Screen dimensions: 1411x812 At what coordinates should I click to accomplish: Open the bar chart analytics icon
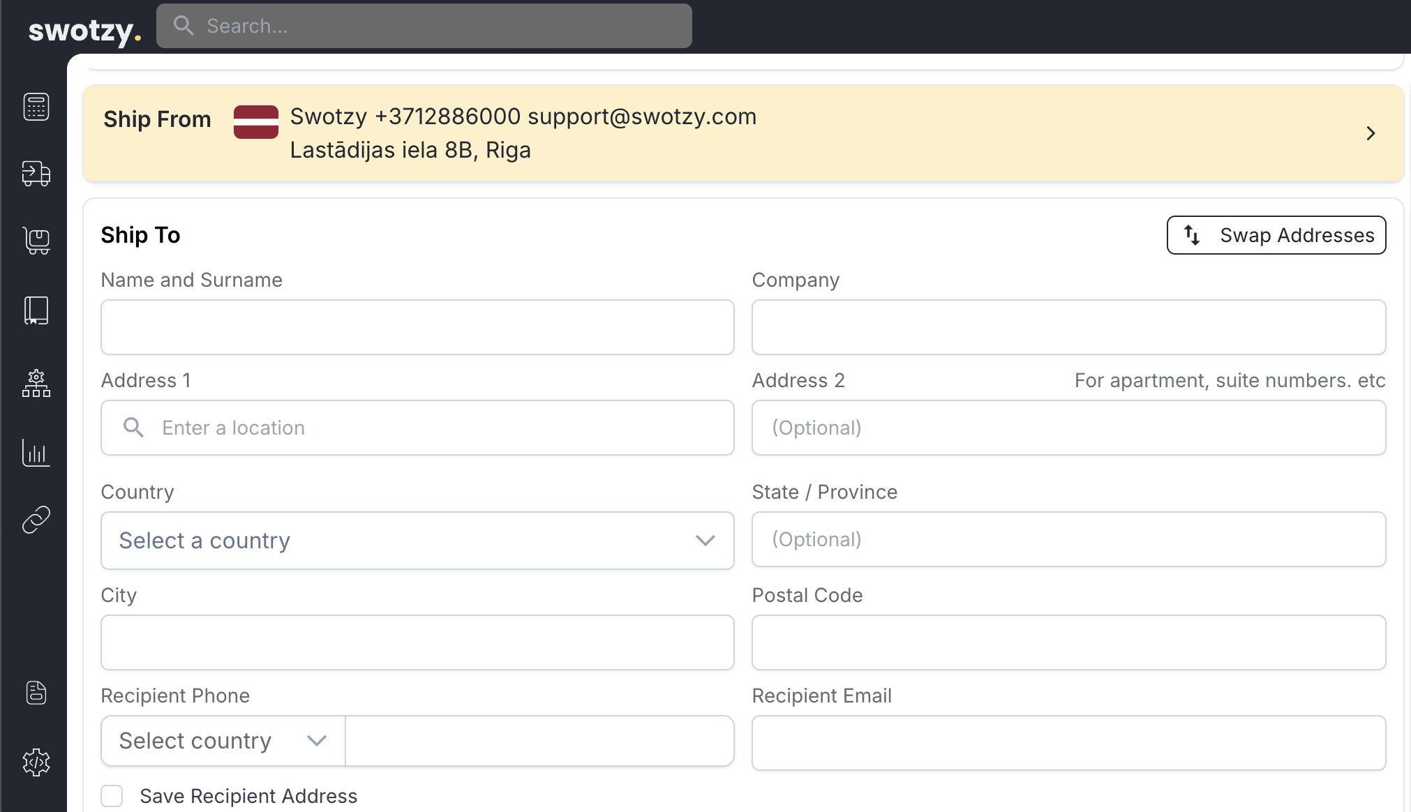point(36,453)
